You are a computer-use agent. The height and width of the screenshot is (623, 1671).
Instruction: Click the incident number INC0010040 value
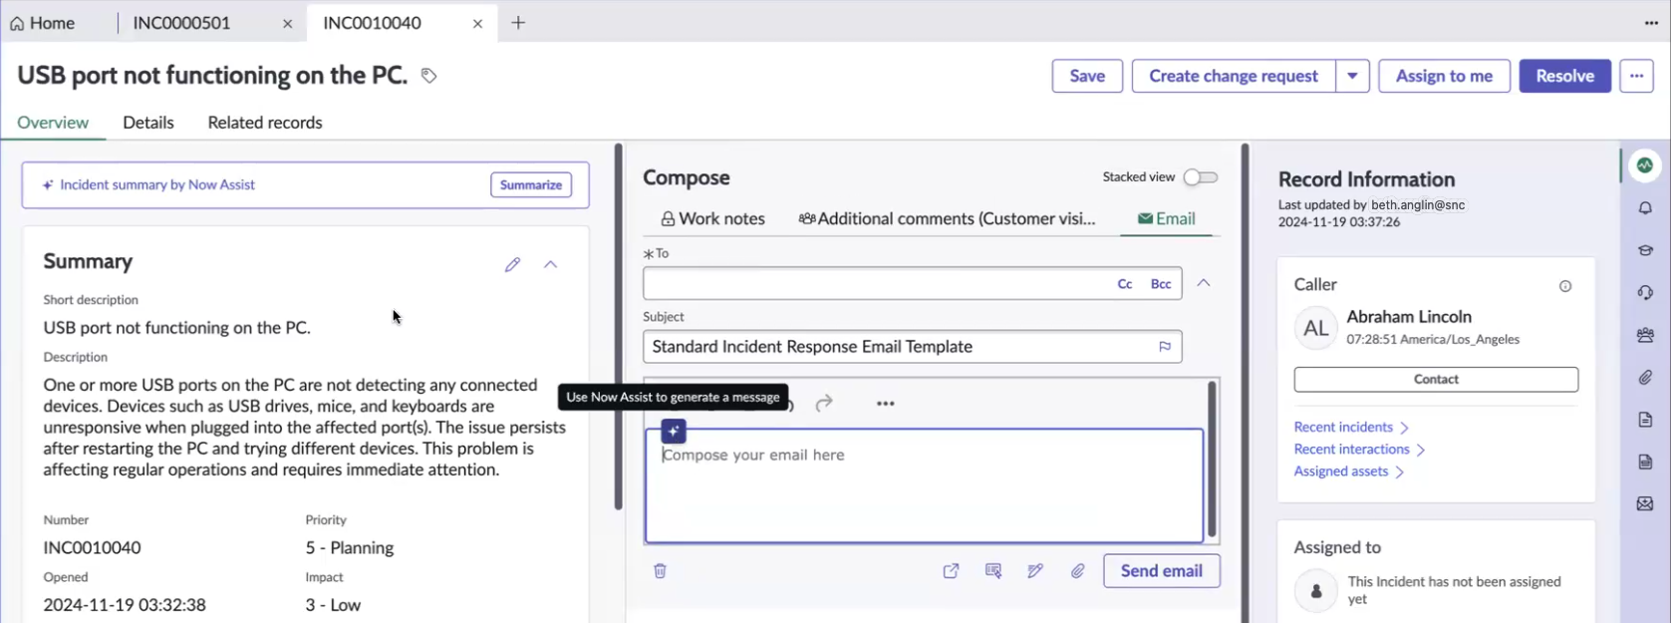tap(92, 547)
